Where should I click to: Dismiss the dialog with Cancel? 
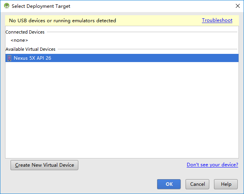(x=197, y=184)
